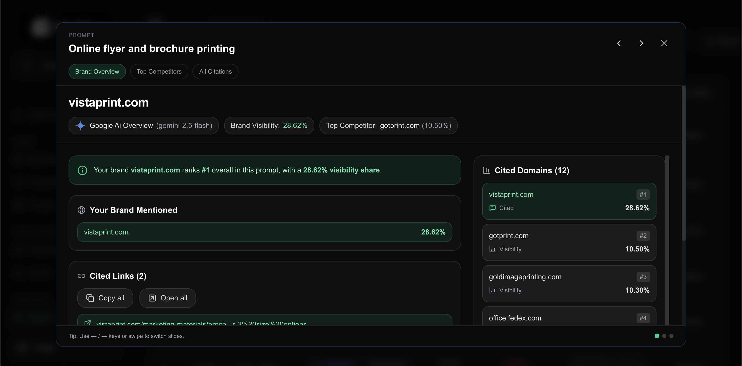Open the gotprint.com cited domain card
This screenshot has height=366, width=742.
[569, 242]
